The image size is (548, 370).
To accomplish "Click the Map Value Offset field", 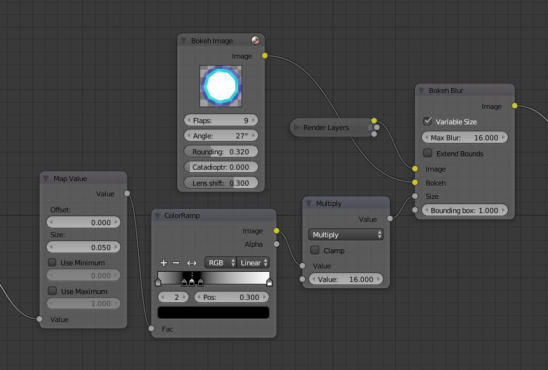I will 83,222.
